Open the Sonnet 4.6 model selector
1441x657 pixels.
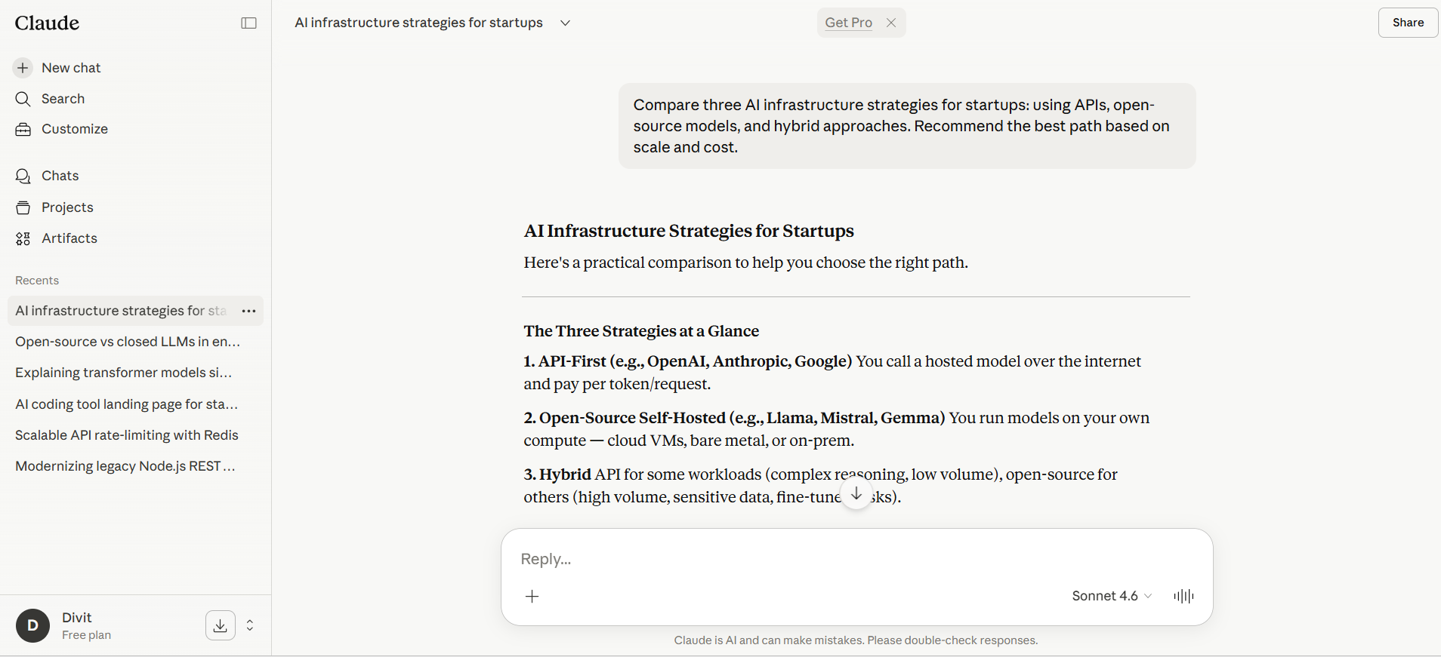[x=1112, y=596]
